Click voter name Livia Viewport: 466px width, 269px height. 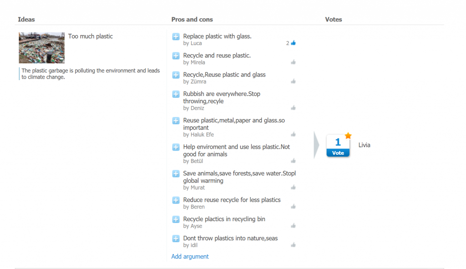coord(364,145)
